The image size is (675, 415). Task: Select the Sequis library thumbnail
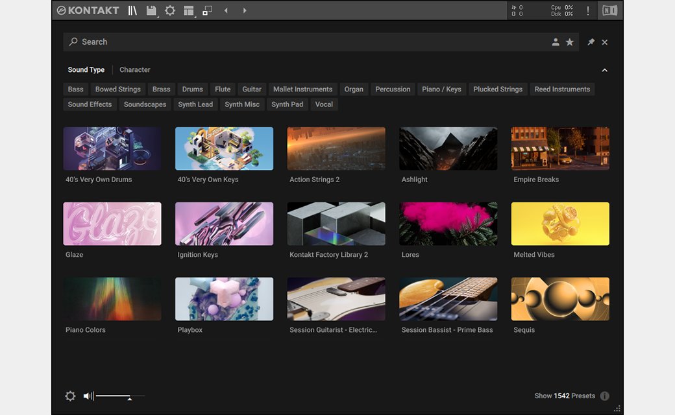click(x=560, y=299)
